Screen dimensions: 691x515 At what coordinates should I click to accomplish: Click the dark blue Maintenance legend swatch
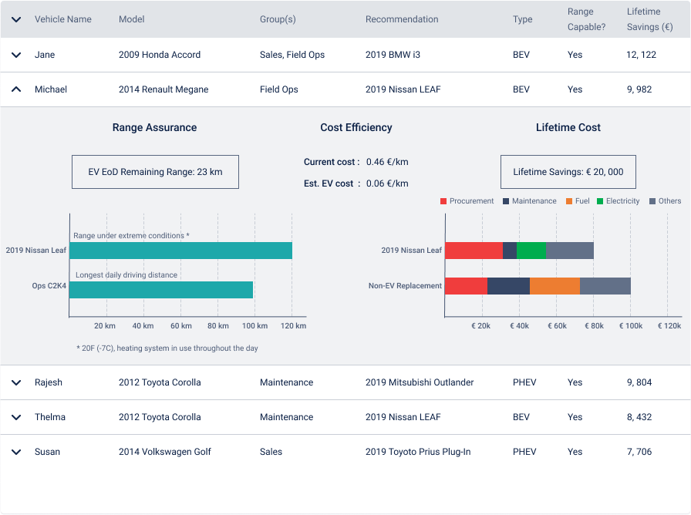pos(506,201)
